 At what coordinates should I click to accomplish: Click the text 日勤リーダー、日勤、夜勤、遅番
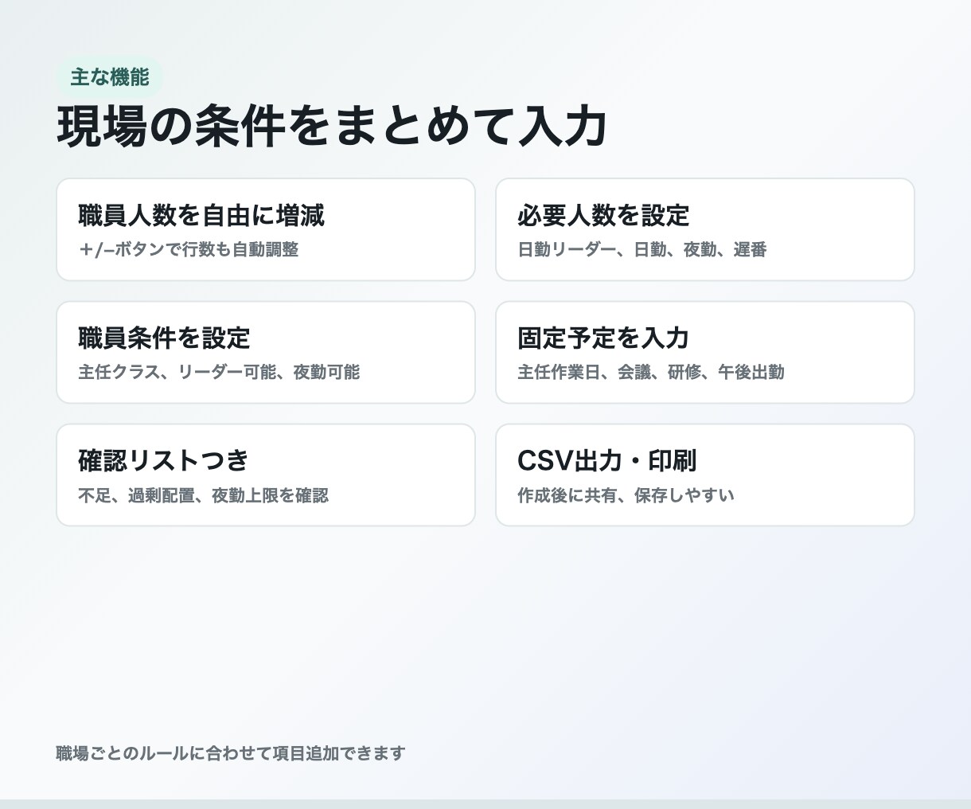642,249
